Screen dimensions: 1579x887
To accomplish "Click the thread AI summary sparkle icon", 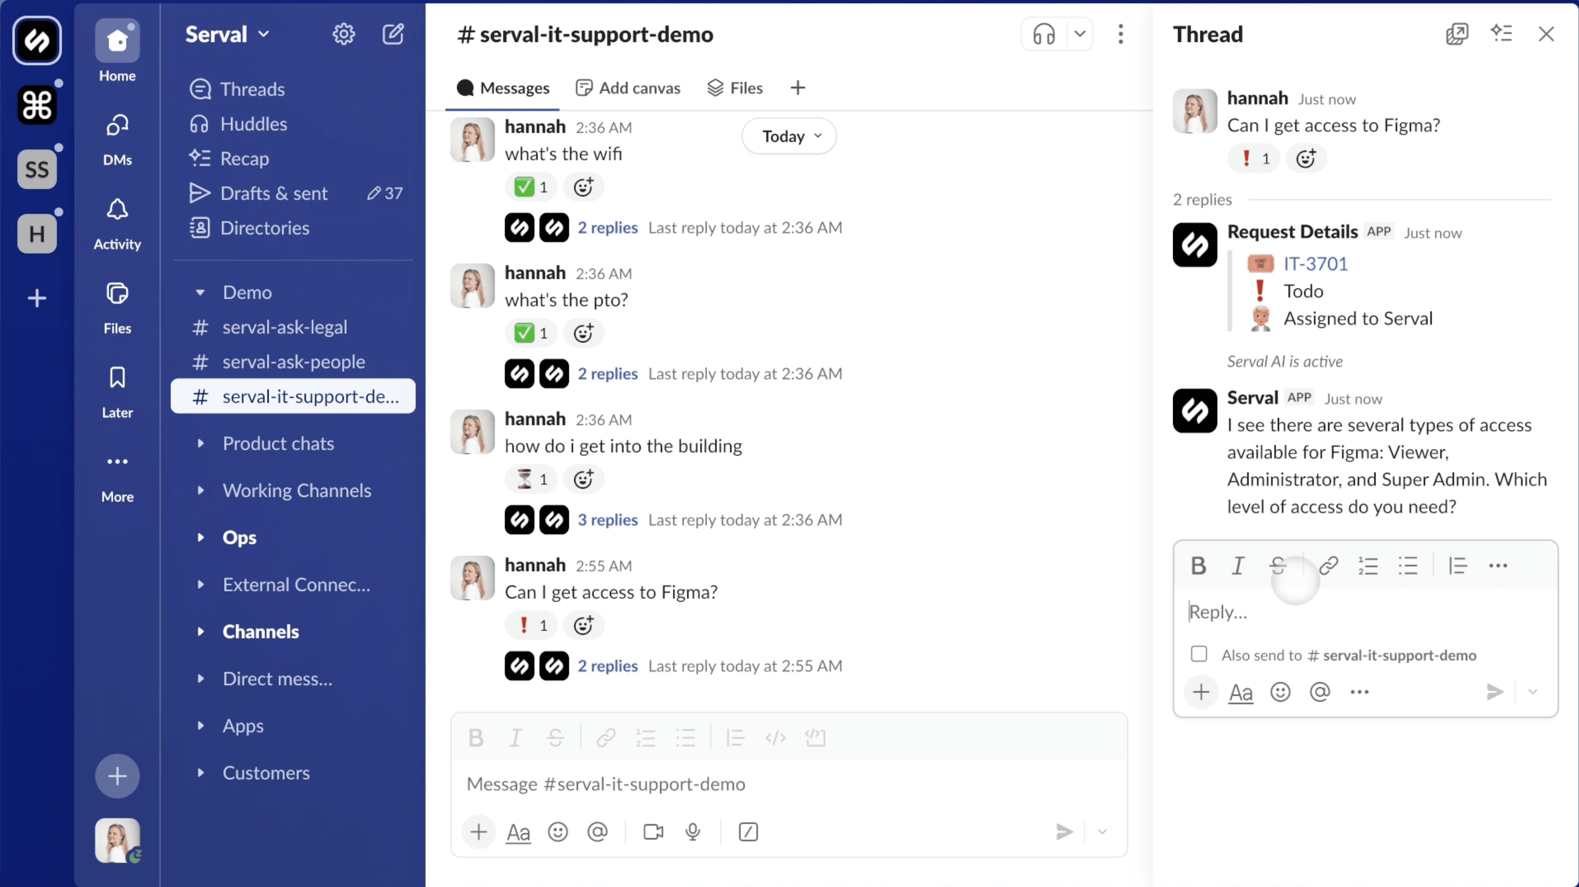I will pyautogui.click(x=1501, y=34).
